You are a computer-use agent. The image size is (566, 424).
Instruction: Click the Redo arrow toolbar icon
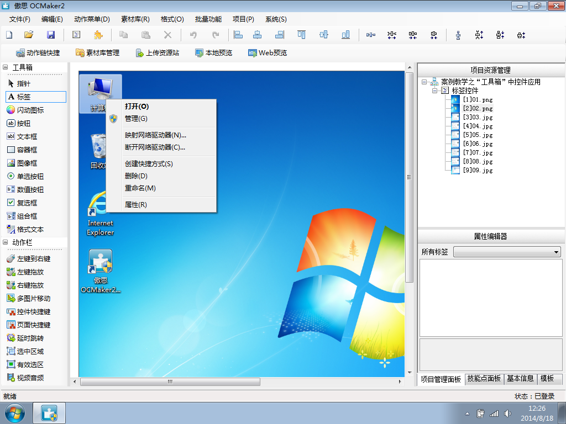(216, 35)
